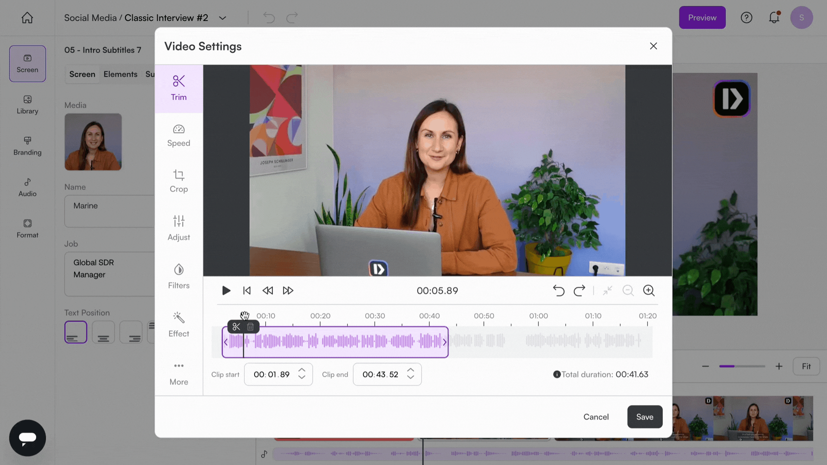Rewind the video

click(x=267, y=291)
